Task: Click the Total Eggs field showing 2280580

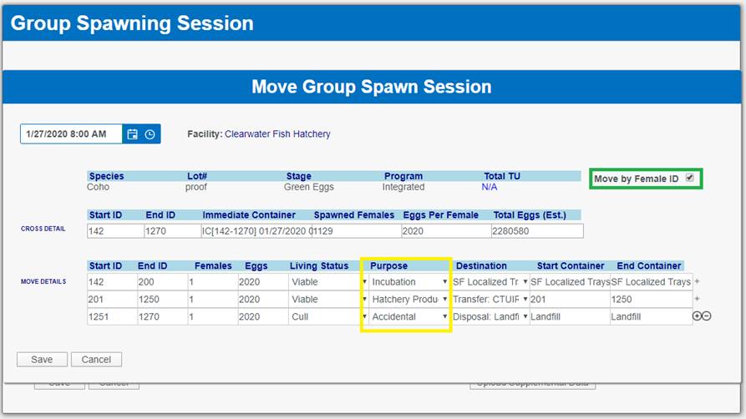Action: pyautogui.click(x=537, y=230)
